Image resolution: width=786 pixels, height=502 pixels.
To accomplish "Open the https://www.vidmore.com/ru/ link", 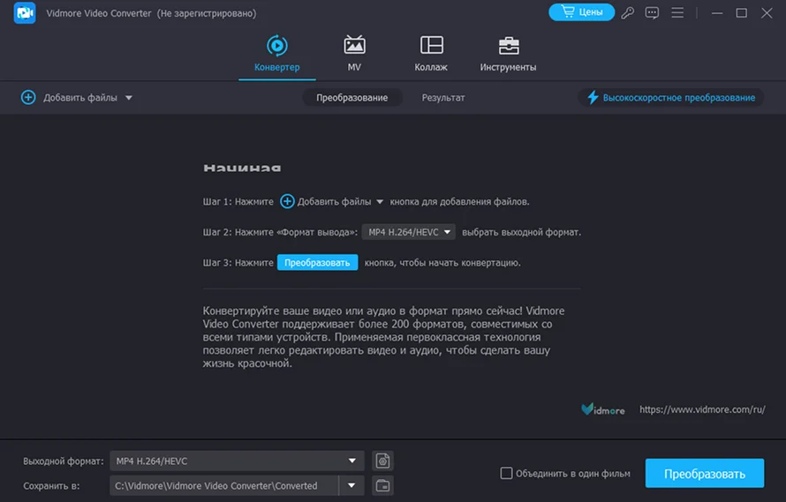I will (702, 410).
